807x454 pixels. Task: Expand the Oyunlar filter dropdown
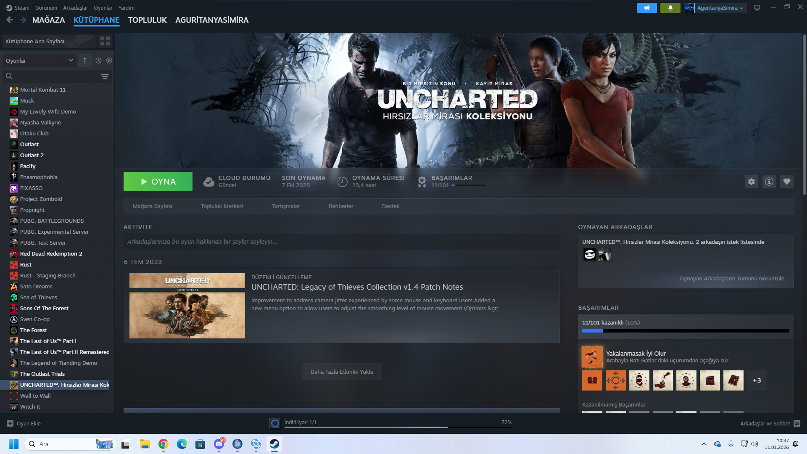point(40,61)
